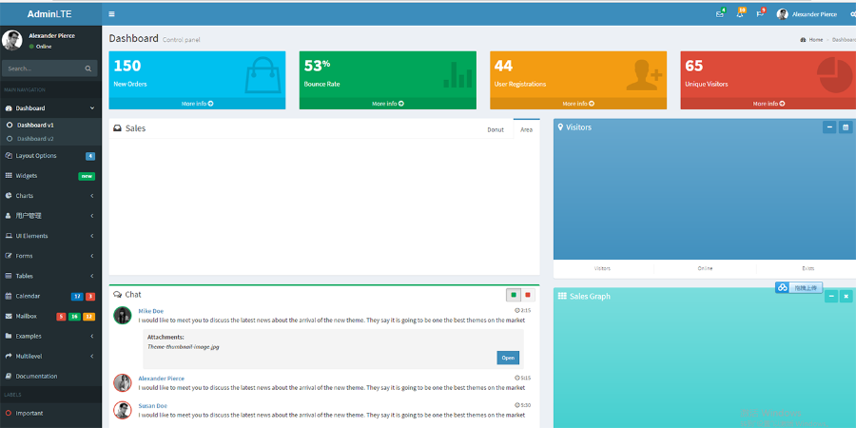The height and width of the screenshot is (428, 856).
Task: Click the Calendar icon in sidebar
Action: click(9, 296)
